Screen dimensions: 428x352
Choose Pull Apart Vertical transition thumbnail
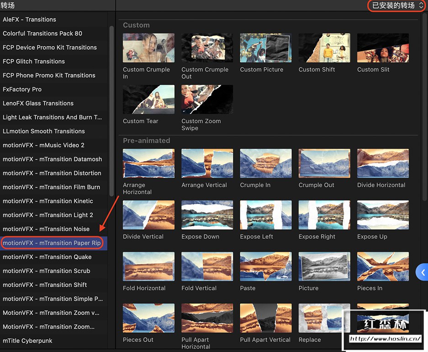pos(265,318)
